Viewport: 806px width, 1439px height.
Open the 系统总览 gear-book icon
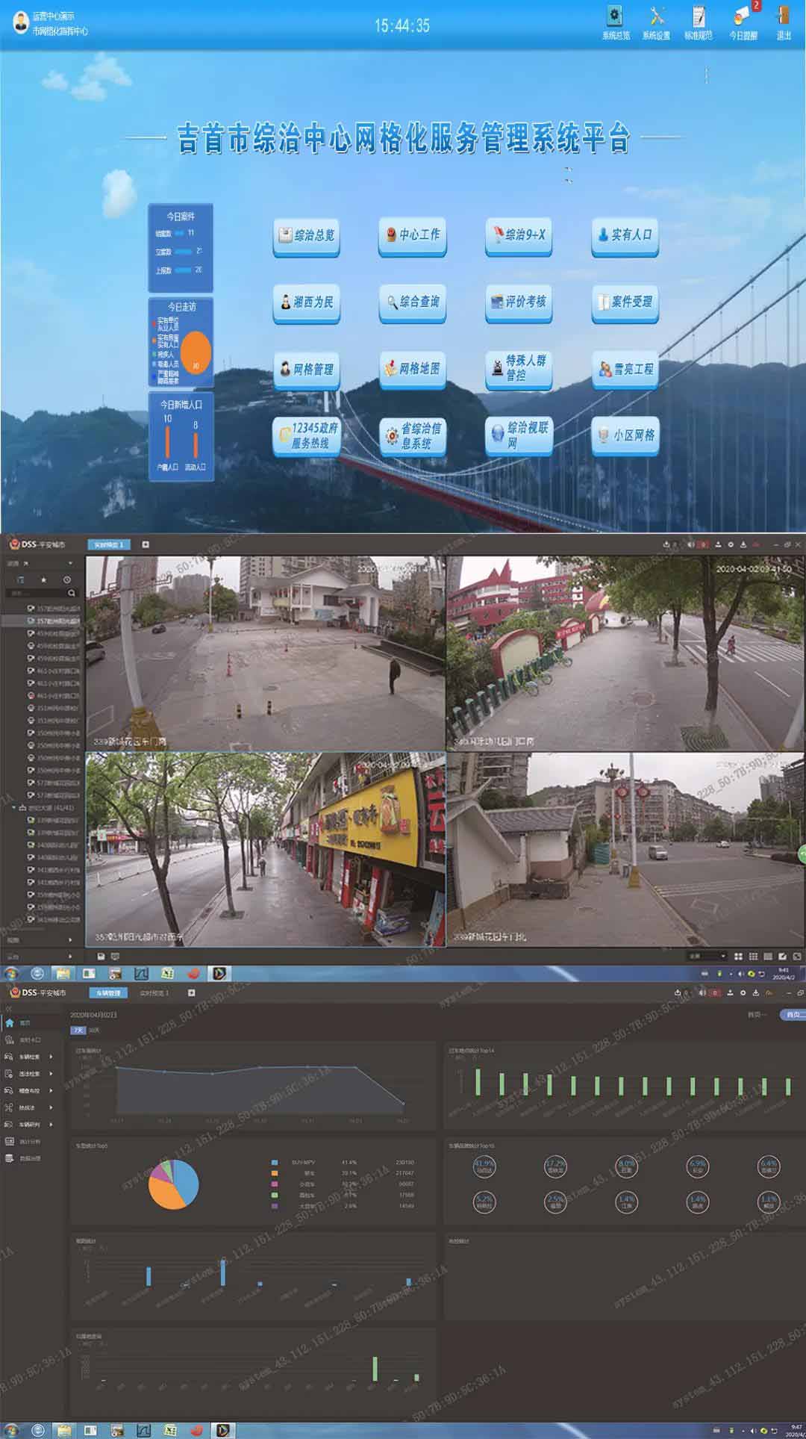pos(615,17)
